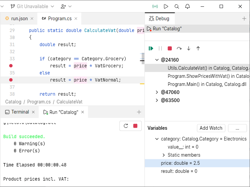
Task: Remove the breakpoint on the VatNormal line
Action: tap(11, 80)
